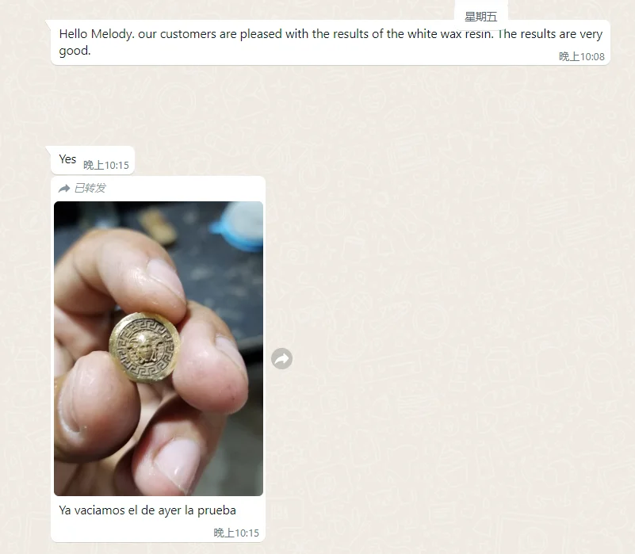Image resolution: width=635 pixels, height=554 pixels.
Task: Click the blue lid in the photo background
Action: click(239, 227)
